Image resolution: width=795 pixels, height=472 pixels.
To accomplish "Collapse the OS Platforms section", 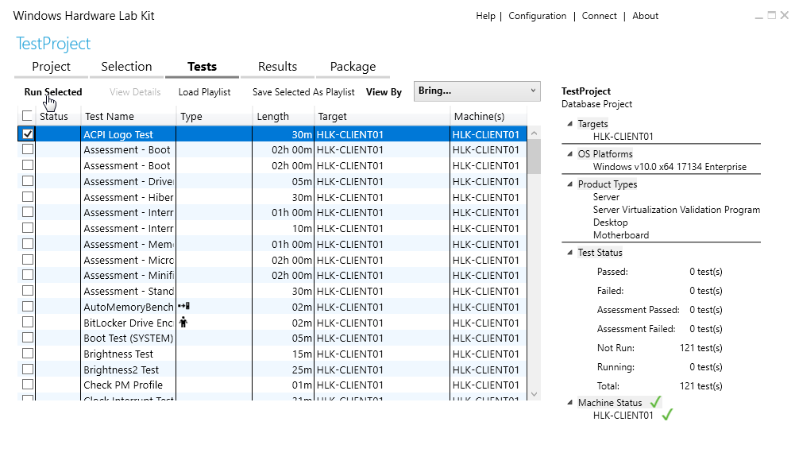I will coord(570,153).
